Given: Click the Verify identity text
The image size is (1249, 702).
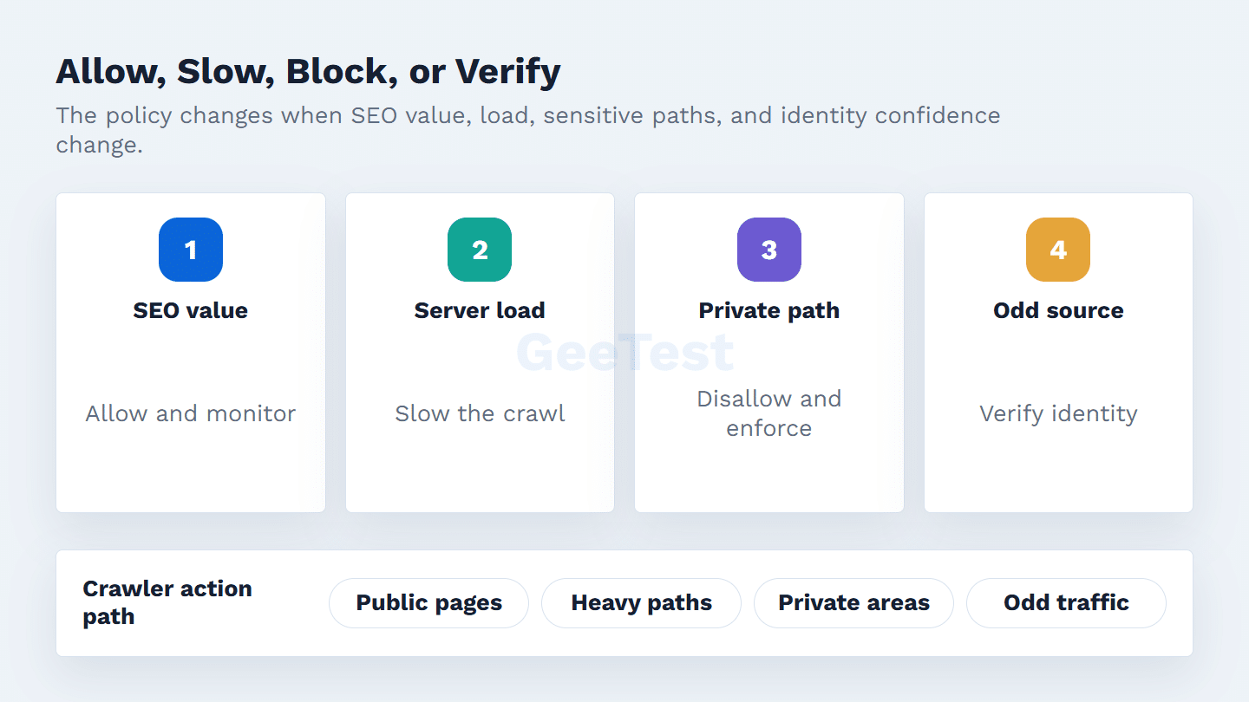Looking at the screenshot, I should pos(1058,413).
